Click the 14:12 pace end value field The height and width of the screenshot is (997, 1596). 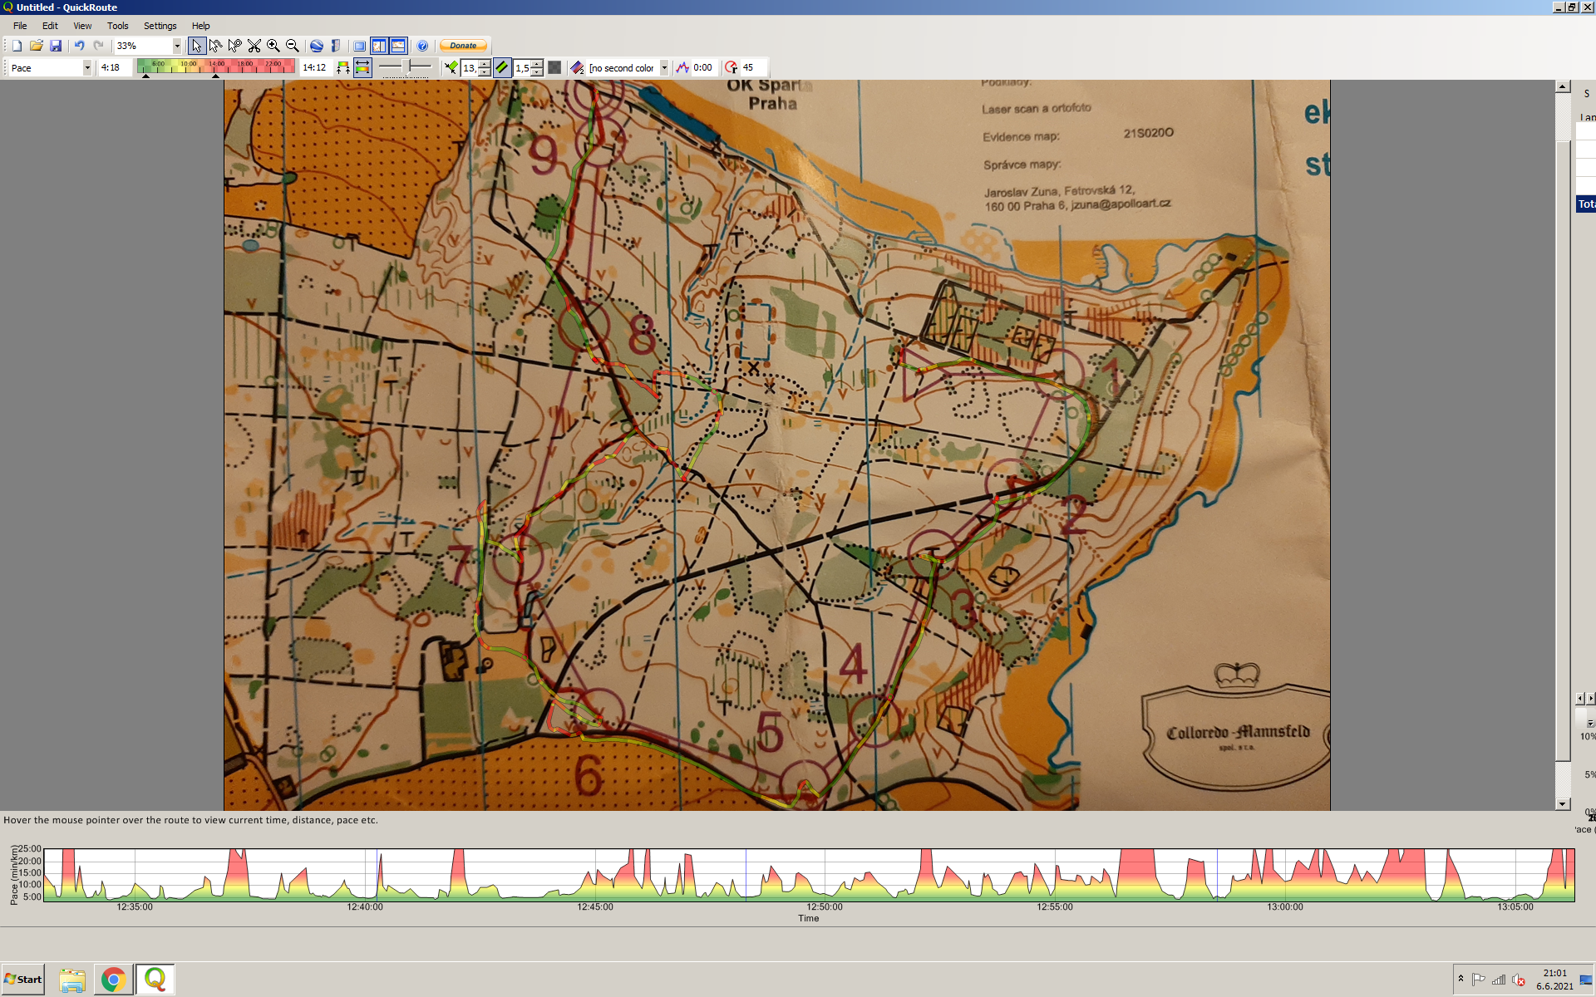316,68
